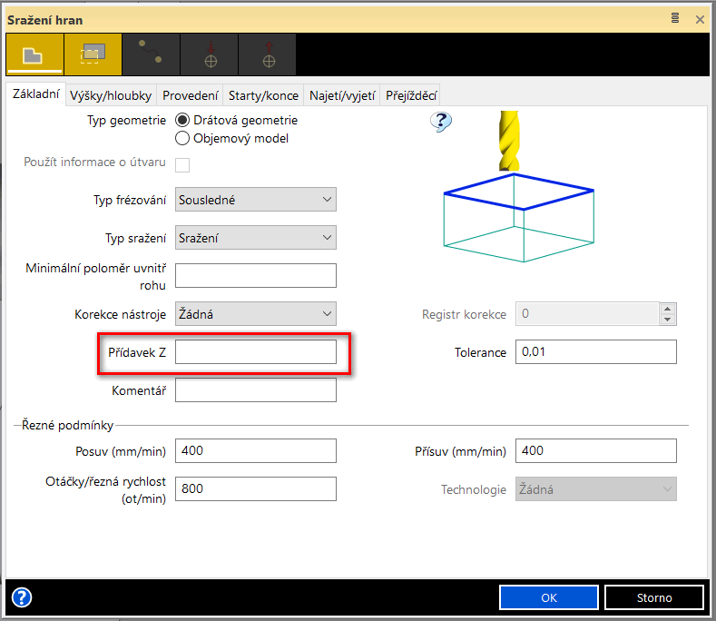Open the dialog options menu icon in title bar
The height and width of the screenshot is (621, 716).
[x=675, y=18]
